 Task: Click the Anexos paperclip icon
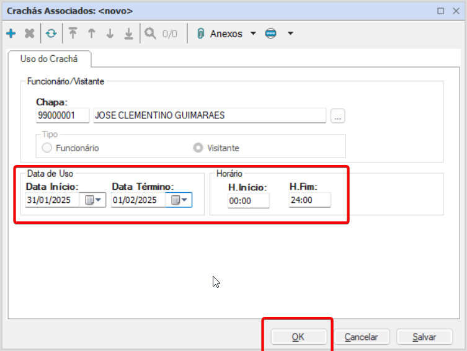(201, 33)
